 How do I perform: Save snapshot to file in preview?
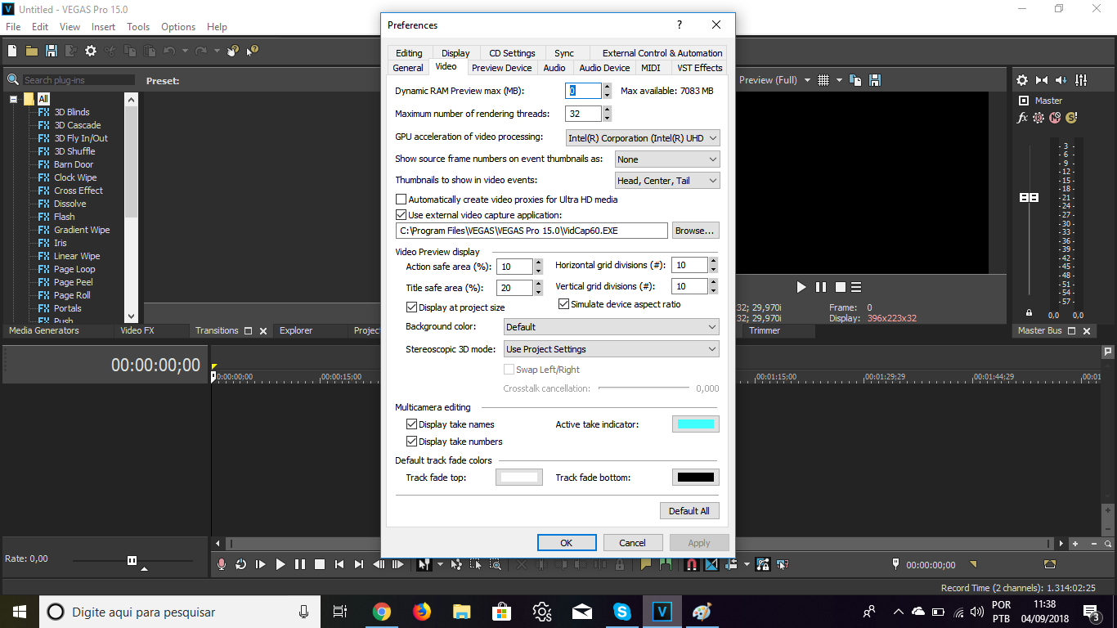point(875,80)
